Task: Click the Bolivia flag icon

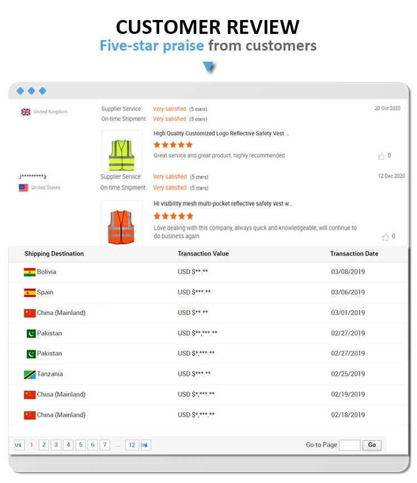Action: point(29,272)
